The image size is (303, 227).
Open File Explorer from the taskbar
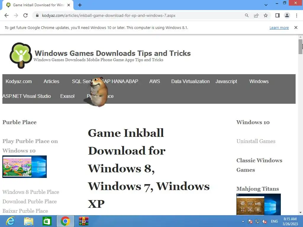pos(29,221)
